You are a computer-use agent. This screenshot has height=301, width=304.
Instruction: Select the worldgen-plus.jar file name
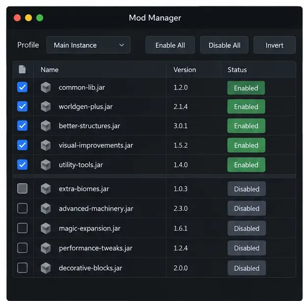coord(85,107)
